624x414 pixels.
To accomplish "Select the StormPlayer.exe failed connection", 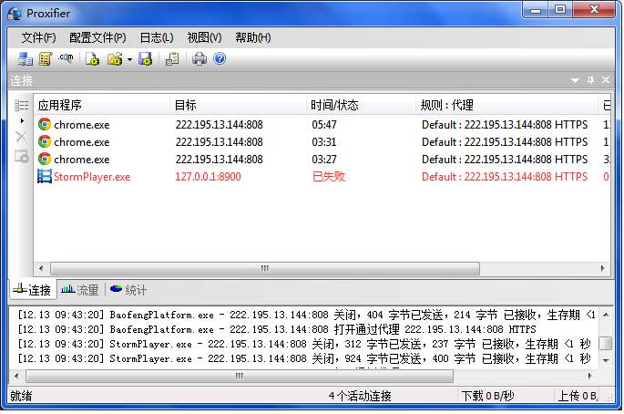I will point(322,177).
